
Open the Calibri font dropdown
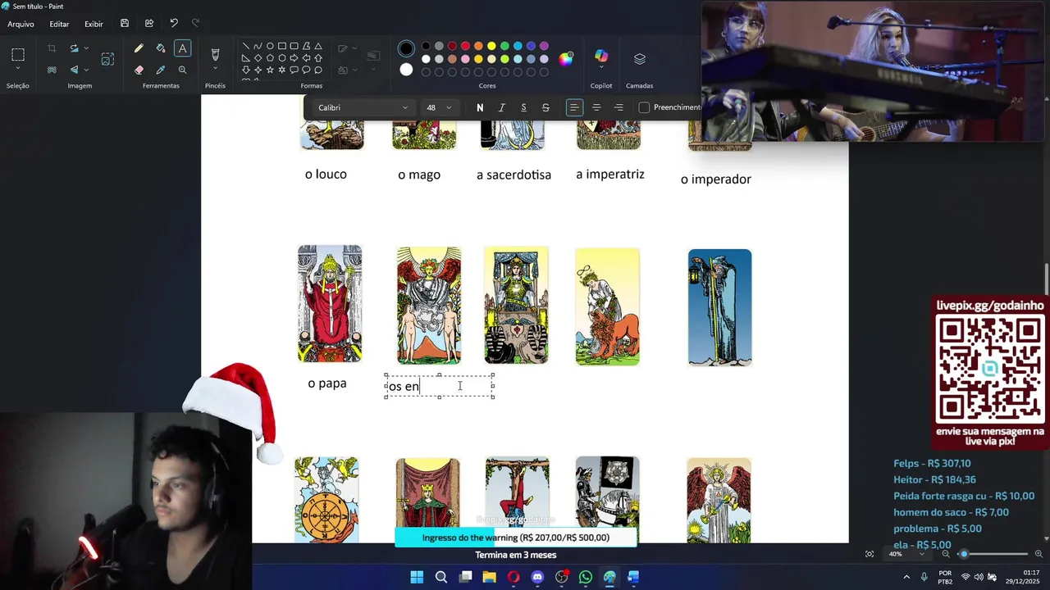pyautogui.click(x=362, y=107)
